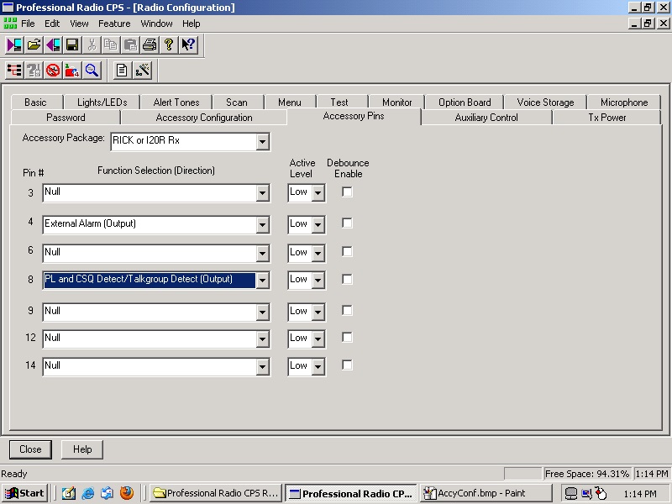
Task: Toggle Debounce Enable checkbox for pin 8
Action: pos(347,279)
